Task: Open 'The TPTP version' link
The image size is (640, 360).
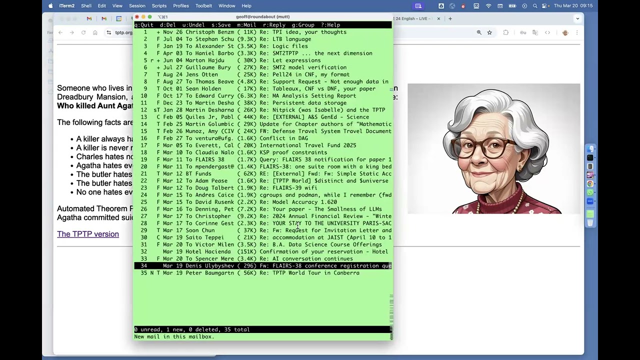Action: tap(88, 234)
